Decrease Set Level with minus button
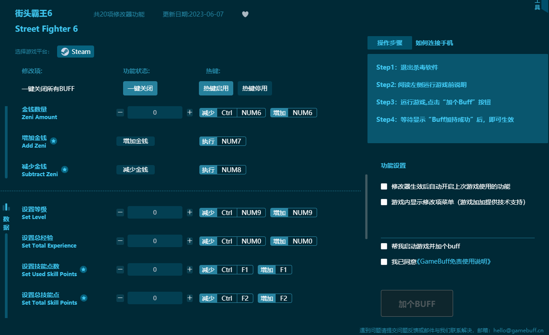 (x=120, y=213)
